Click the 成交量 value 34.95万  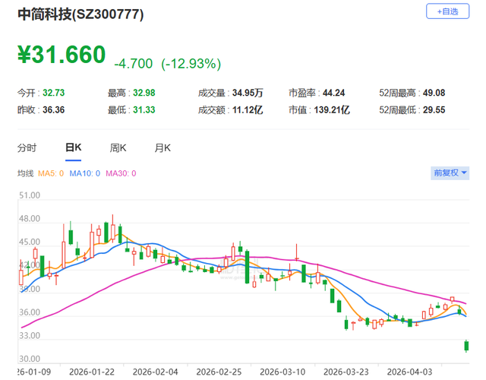[x=248, y=93]
